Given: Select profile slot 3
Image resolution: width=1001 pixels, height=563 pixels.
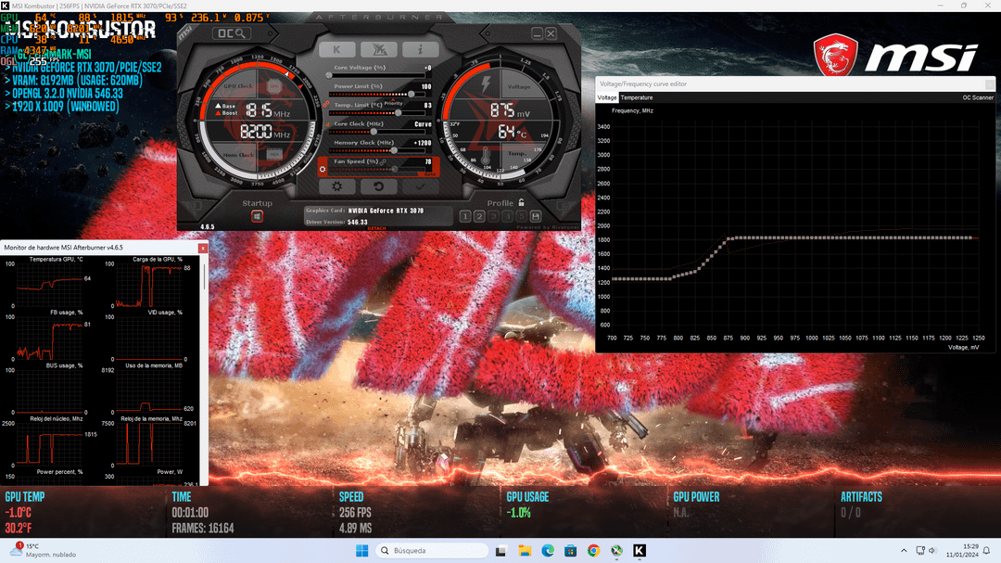Looking at the screenshot, I should (493, 217).
